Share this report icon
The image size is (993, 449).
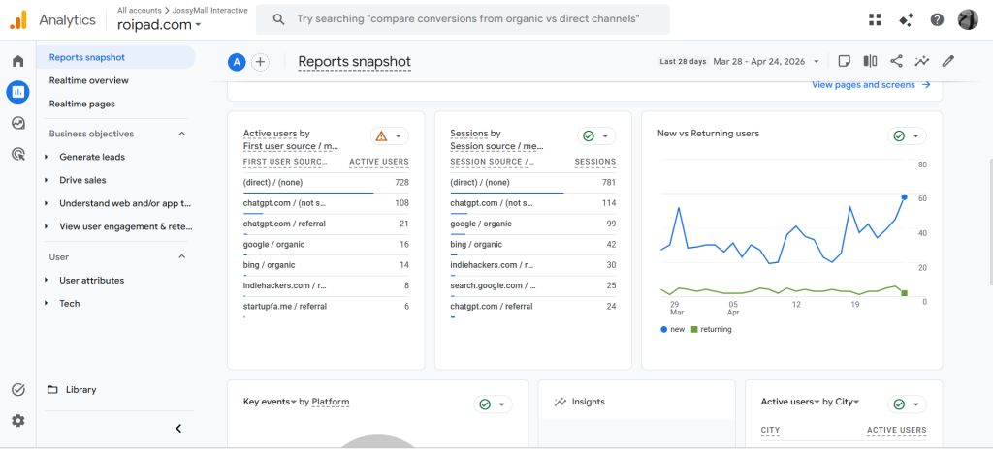tap(896, 61)
